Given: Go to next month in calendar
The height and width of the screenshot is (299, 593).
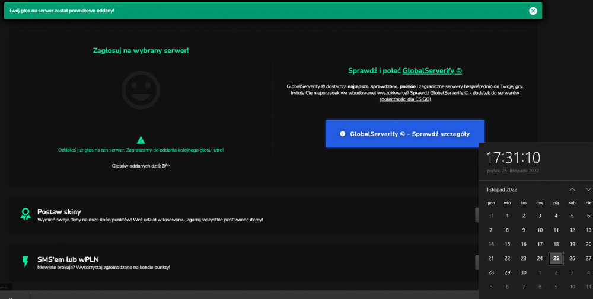Looking at the screenshot, I should pyautogui.click(x=588, y=189).
